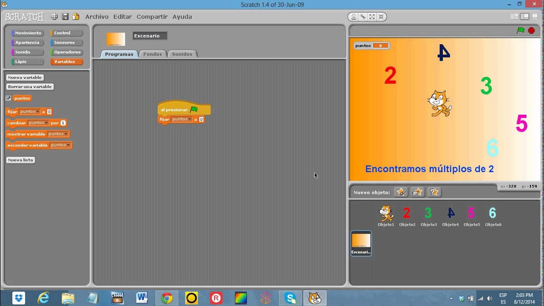Viewport: 544px width, 306px height.
Task: Select the cat sprite Objeto1
Action: (386, 216)
